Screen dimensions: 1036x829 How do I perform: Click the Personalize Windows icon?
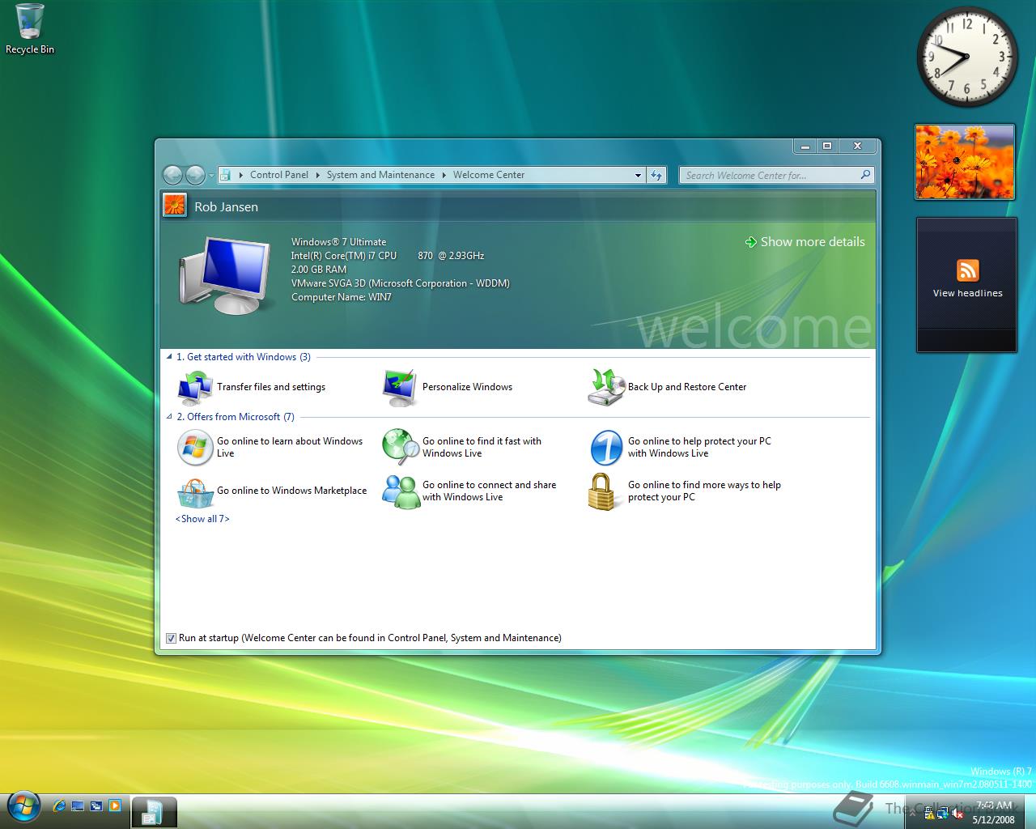[400, 388]
